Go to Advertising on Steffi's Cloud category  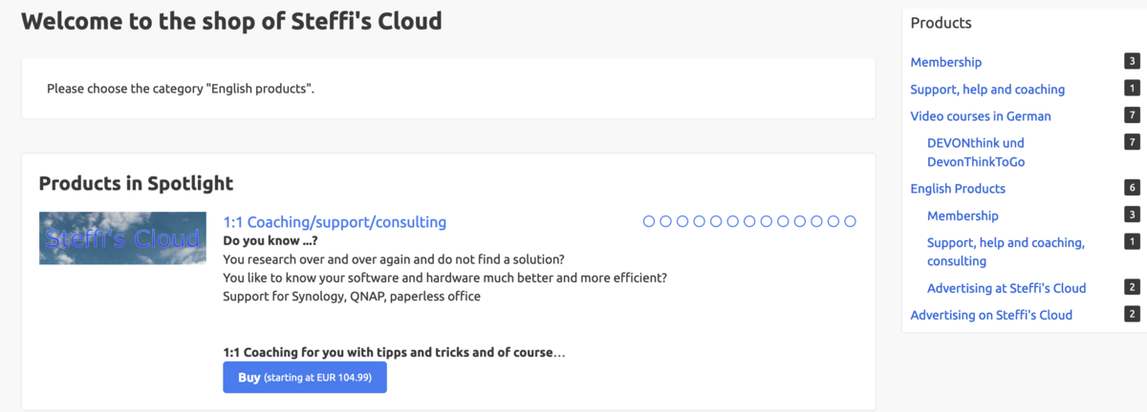(991, 315)
